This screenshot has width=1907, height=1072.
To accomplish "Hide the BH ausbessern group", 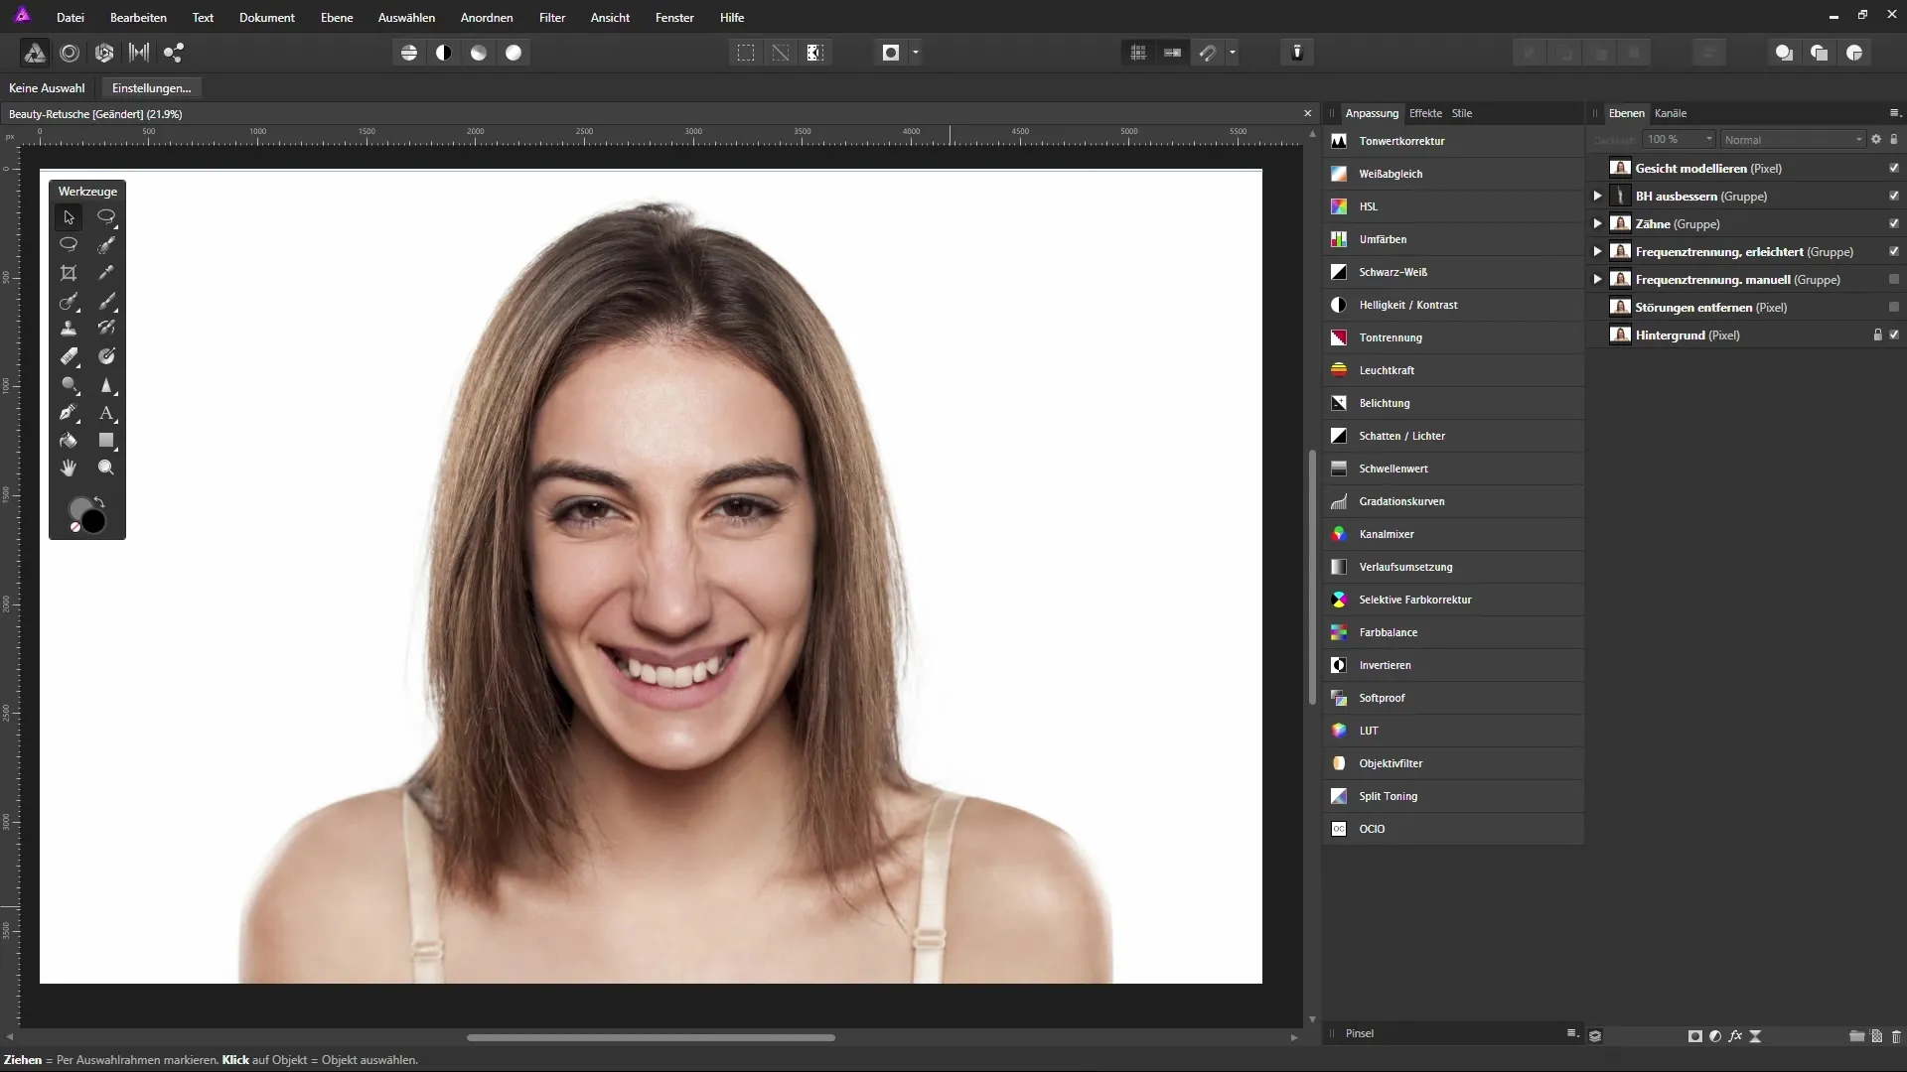I will click(1894, 196).
